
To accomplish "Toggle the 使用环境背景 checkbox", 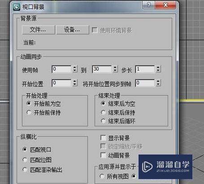I will click(x=95, y=30).
